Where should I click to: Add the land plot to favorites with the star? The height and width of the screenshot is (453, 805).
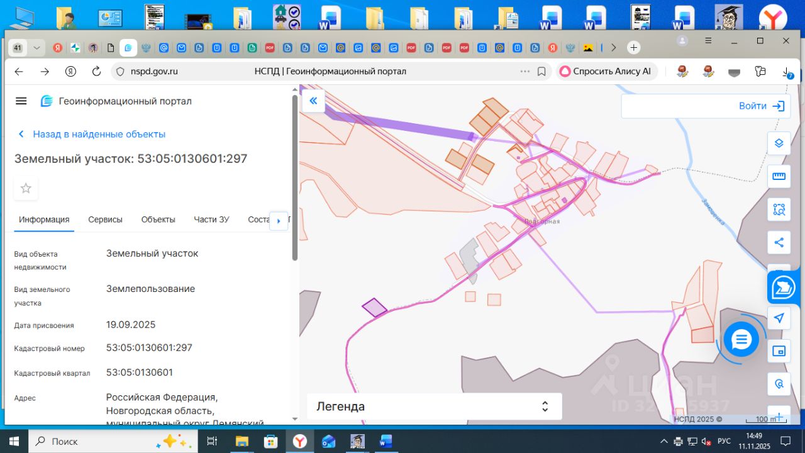pyautogui.click(x=26, y=188)
